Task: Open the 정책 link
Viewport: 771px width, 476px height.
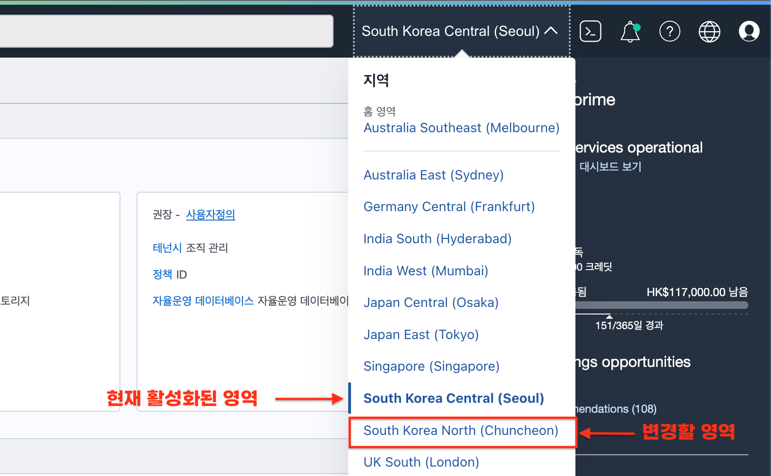Action: [x=163, y=274]
